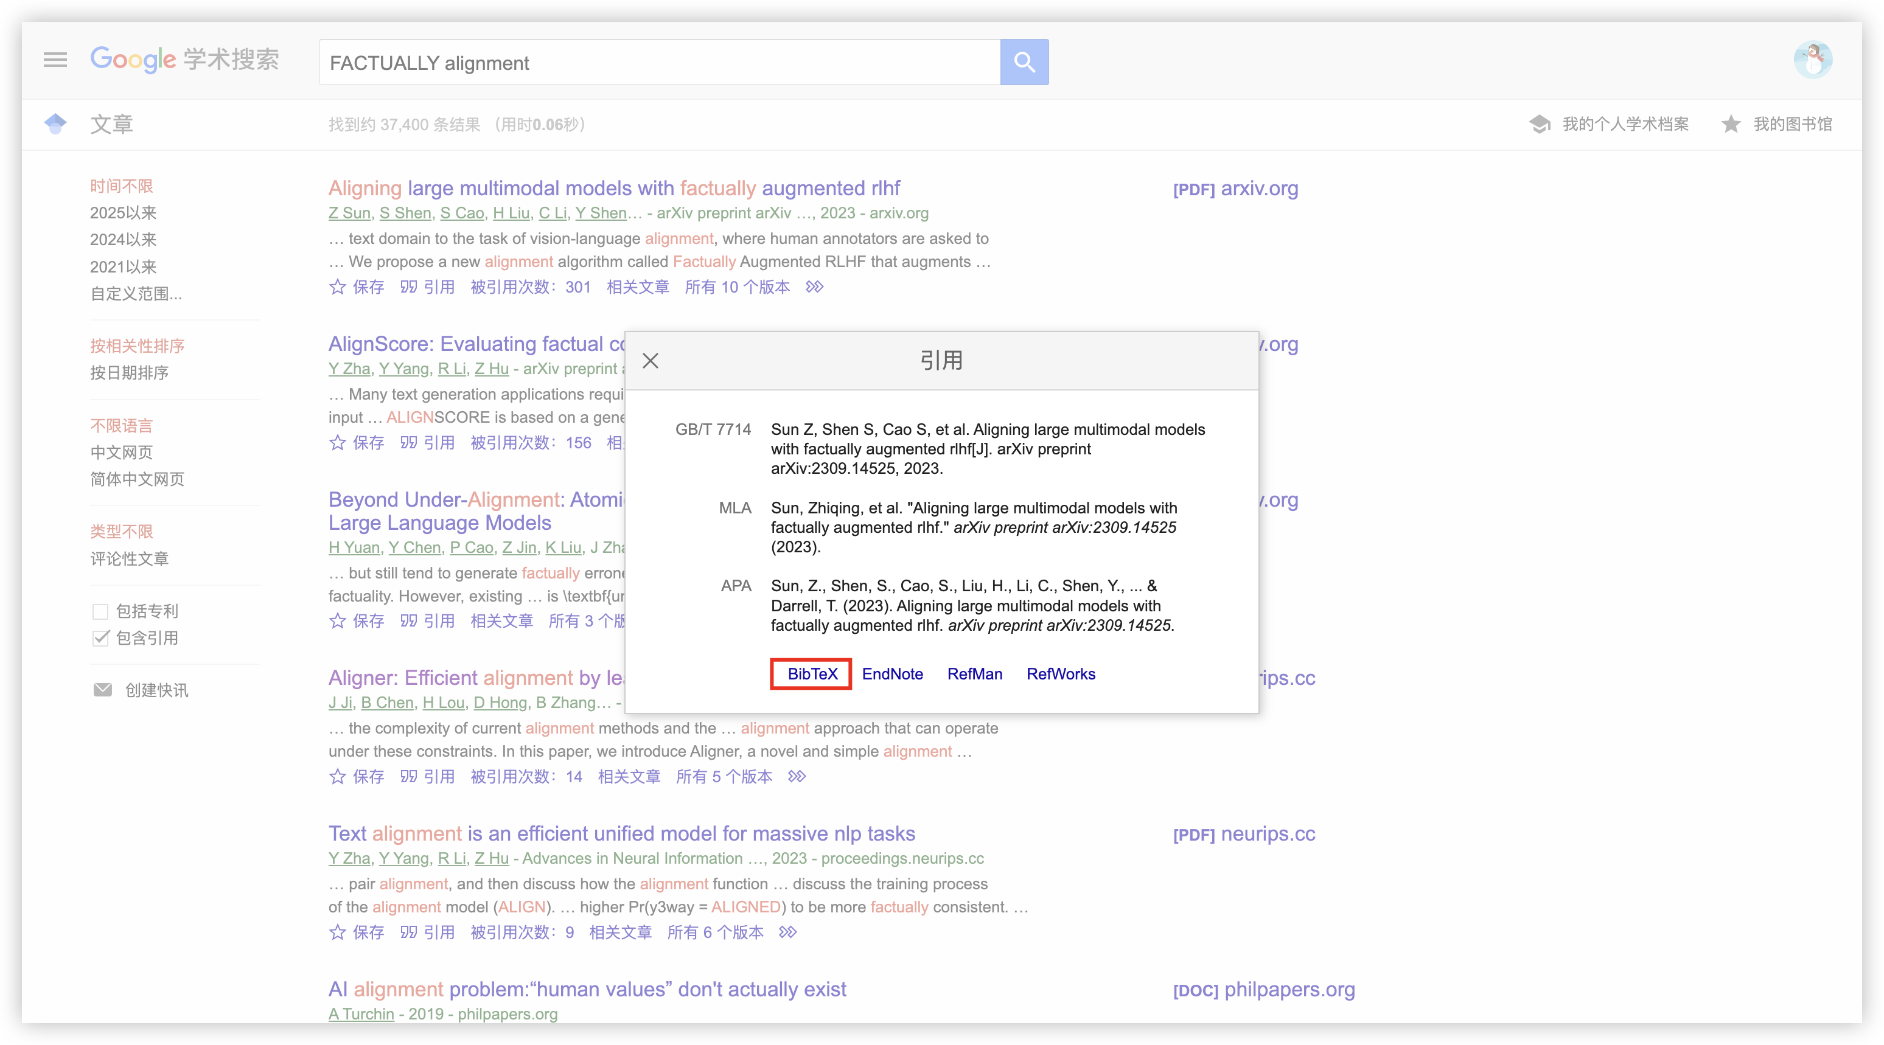The height and width of the screenshot is (1045, 1884).
Task: Click 创建快讯 envelope icon
Action: (x=102, y=690)
